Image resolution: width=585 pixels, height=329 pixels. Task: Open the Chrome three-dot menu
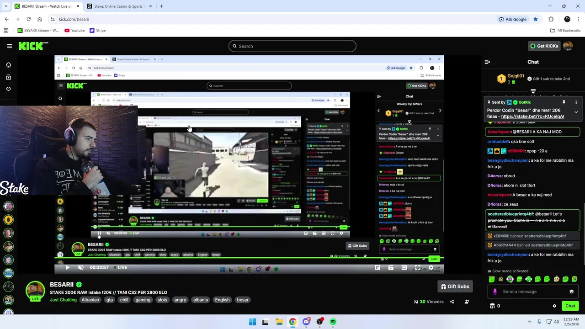click(x=578, y=19)
